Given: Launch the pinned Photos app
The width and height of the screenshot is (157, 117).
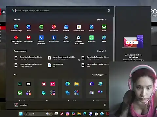Looking at the screenshot, I should tap(91, 28).
